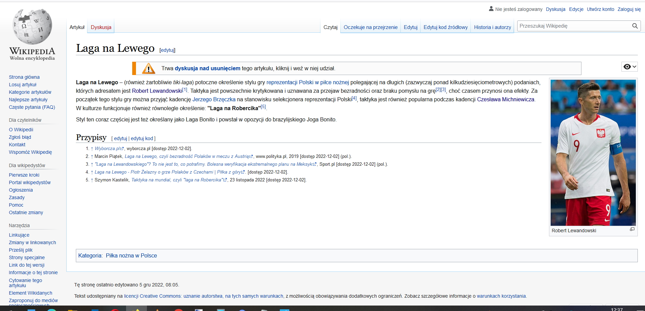645x311 pixels.
Task: Open O Wikipedii sidebar link
Action: (21, 130)
